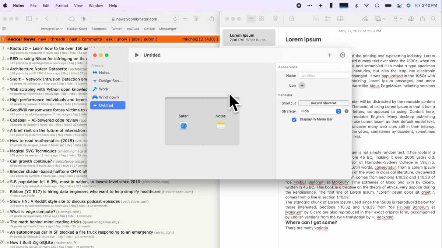Open Siri from the menu bar

tap(408, 6)
